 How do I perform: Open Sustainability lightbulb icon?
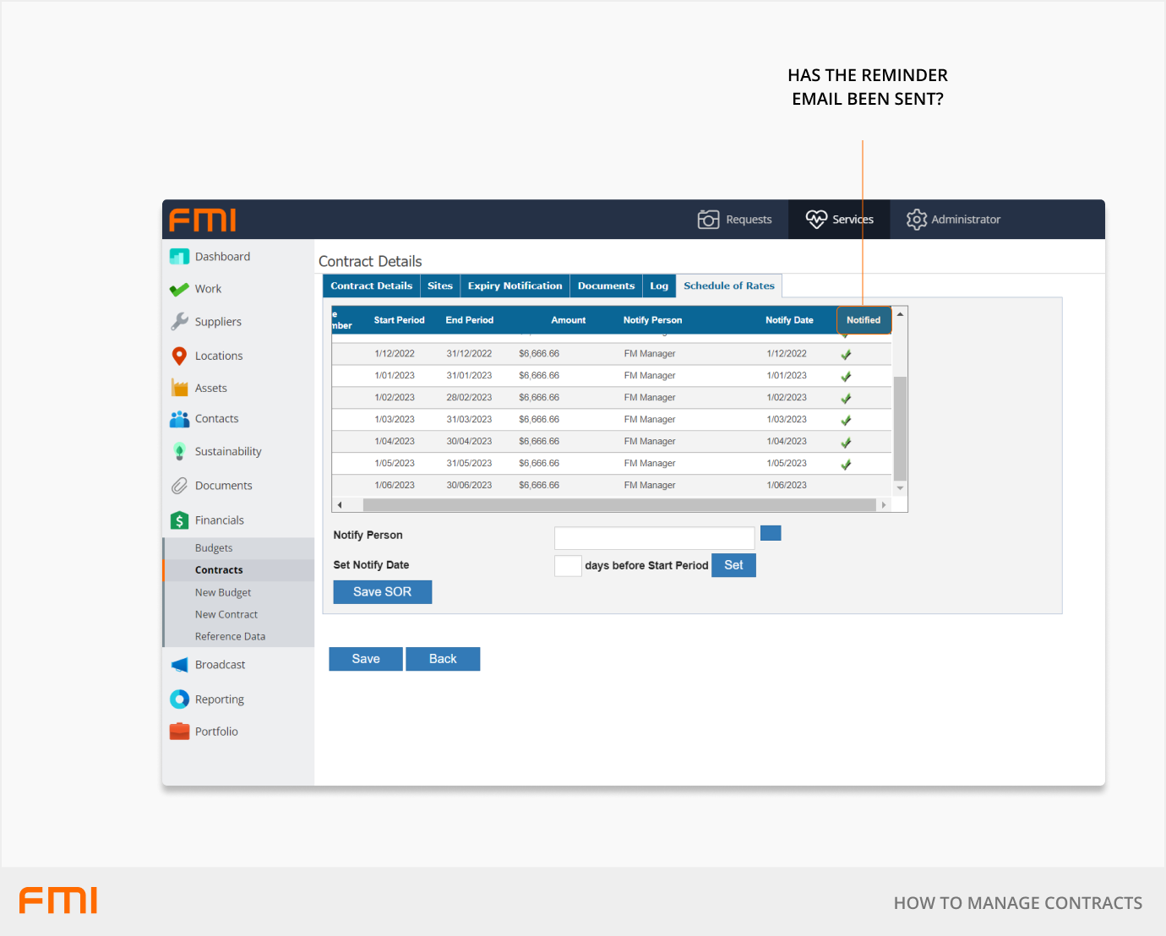(179, 452)
